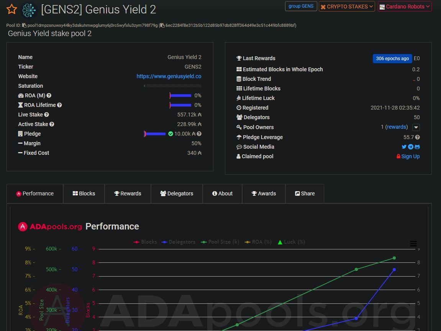Image resolution: width=441 pixels, height=331 pixels.
Task: Open the Share tab
Action: [x=305, y=193]
